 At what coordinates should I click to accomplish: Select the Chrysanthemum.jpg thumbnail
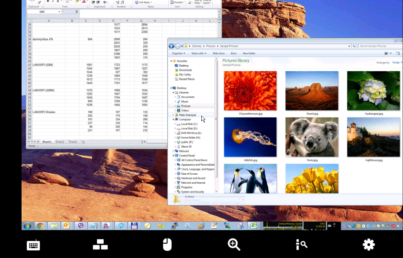click(250, 91)
